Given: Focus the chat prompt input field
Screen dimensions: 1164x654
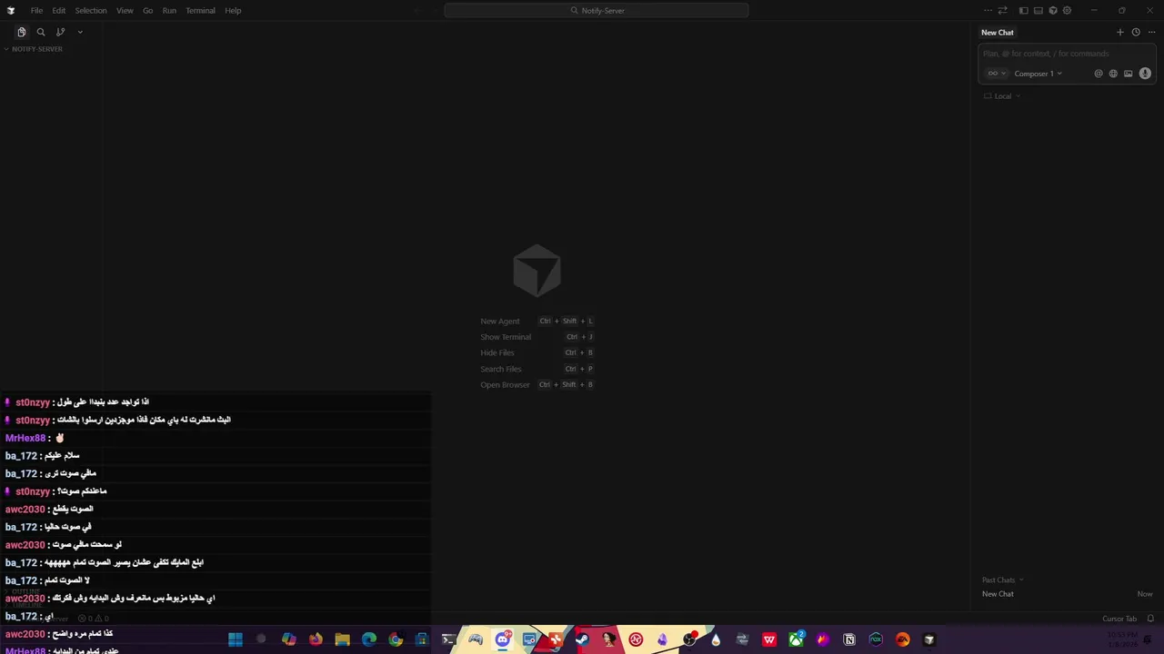Looking at the screenshot, I should click(1066, 54).
